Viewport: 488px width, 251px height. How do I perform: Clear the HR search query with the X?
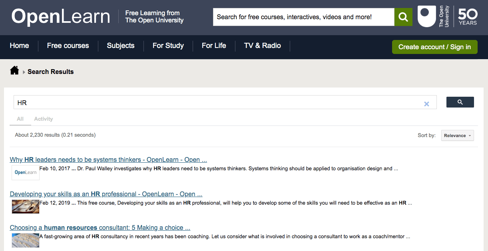coord(426,104)
